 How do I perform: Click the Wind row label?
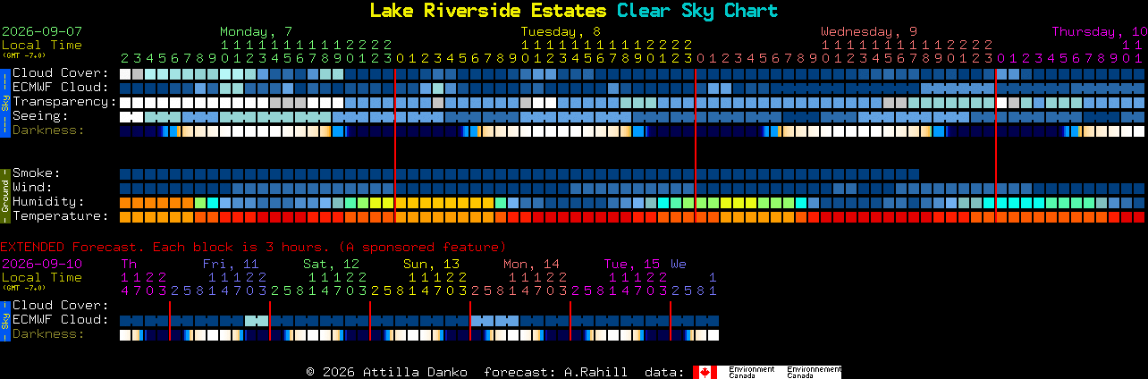click(x=32, y=188)
